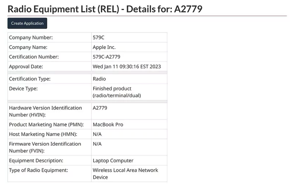Select the page heading 'Radio Equipment List (REL) - Details for: A2779'

[x=105, y=9]
